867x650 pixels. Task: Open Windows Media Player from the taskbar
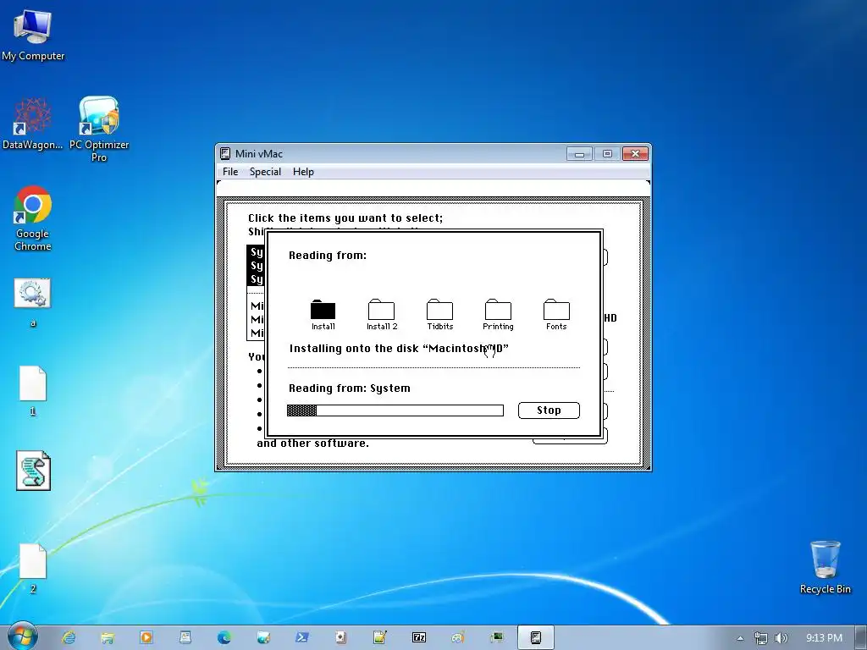coord(146,637)
